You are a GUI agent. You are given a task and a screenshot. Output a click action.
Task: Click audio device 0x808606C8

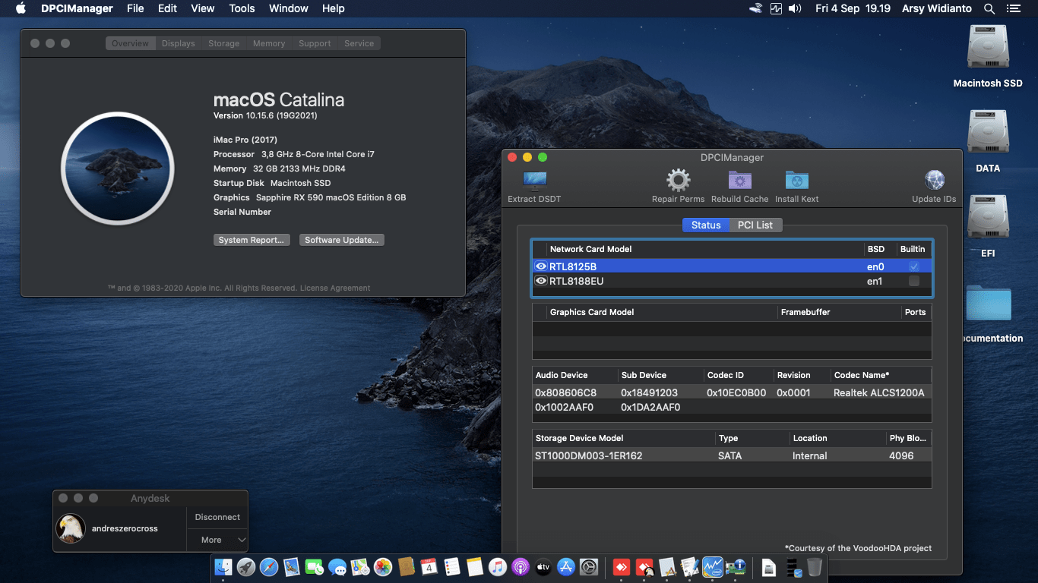565,392
